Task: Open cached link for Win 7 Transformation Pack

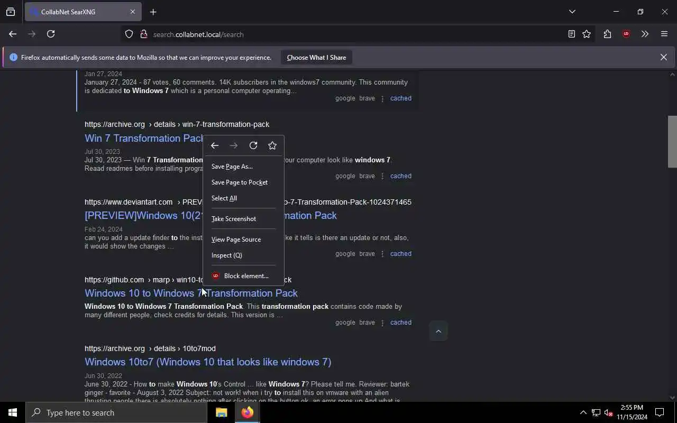Action: point(400,176)
